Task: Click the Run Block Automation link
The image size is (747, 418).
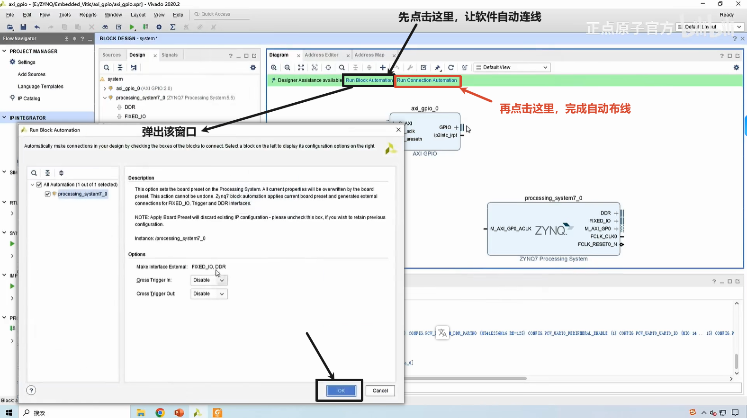Action: [369, 80]
